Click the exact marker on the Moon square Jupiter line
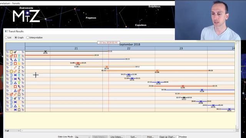Image resolution: width=246 pixels, height=138 pixels. point(78,63)
